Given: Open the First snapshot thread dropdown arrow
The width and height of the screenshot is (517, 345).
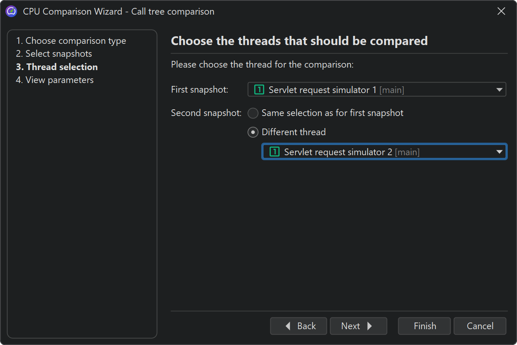Looking at the screenshot, I should (499, 90).
